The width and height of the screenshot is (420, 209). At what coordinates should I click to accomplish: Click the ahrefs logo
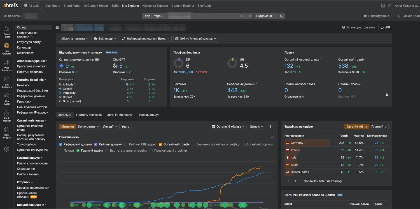[11, 6]
